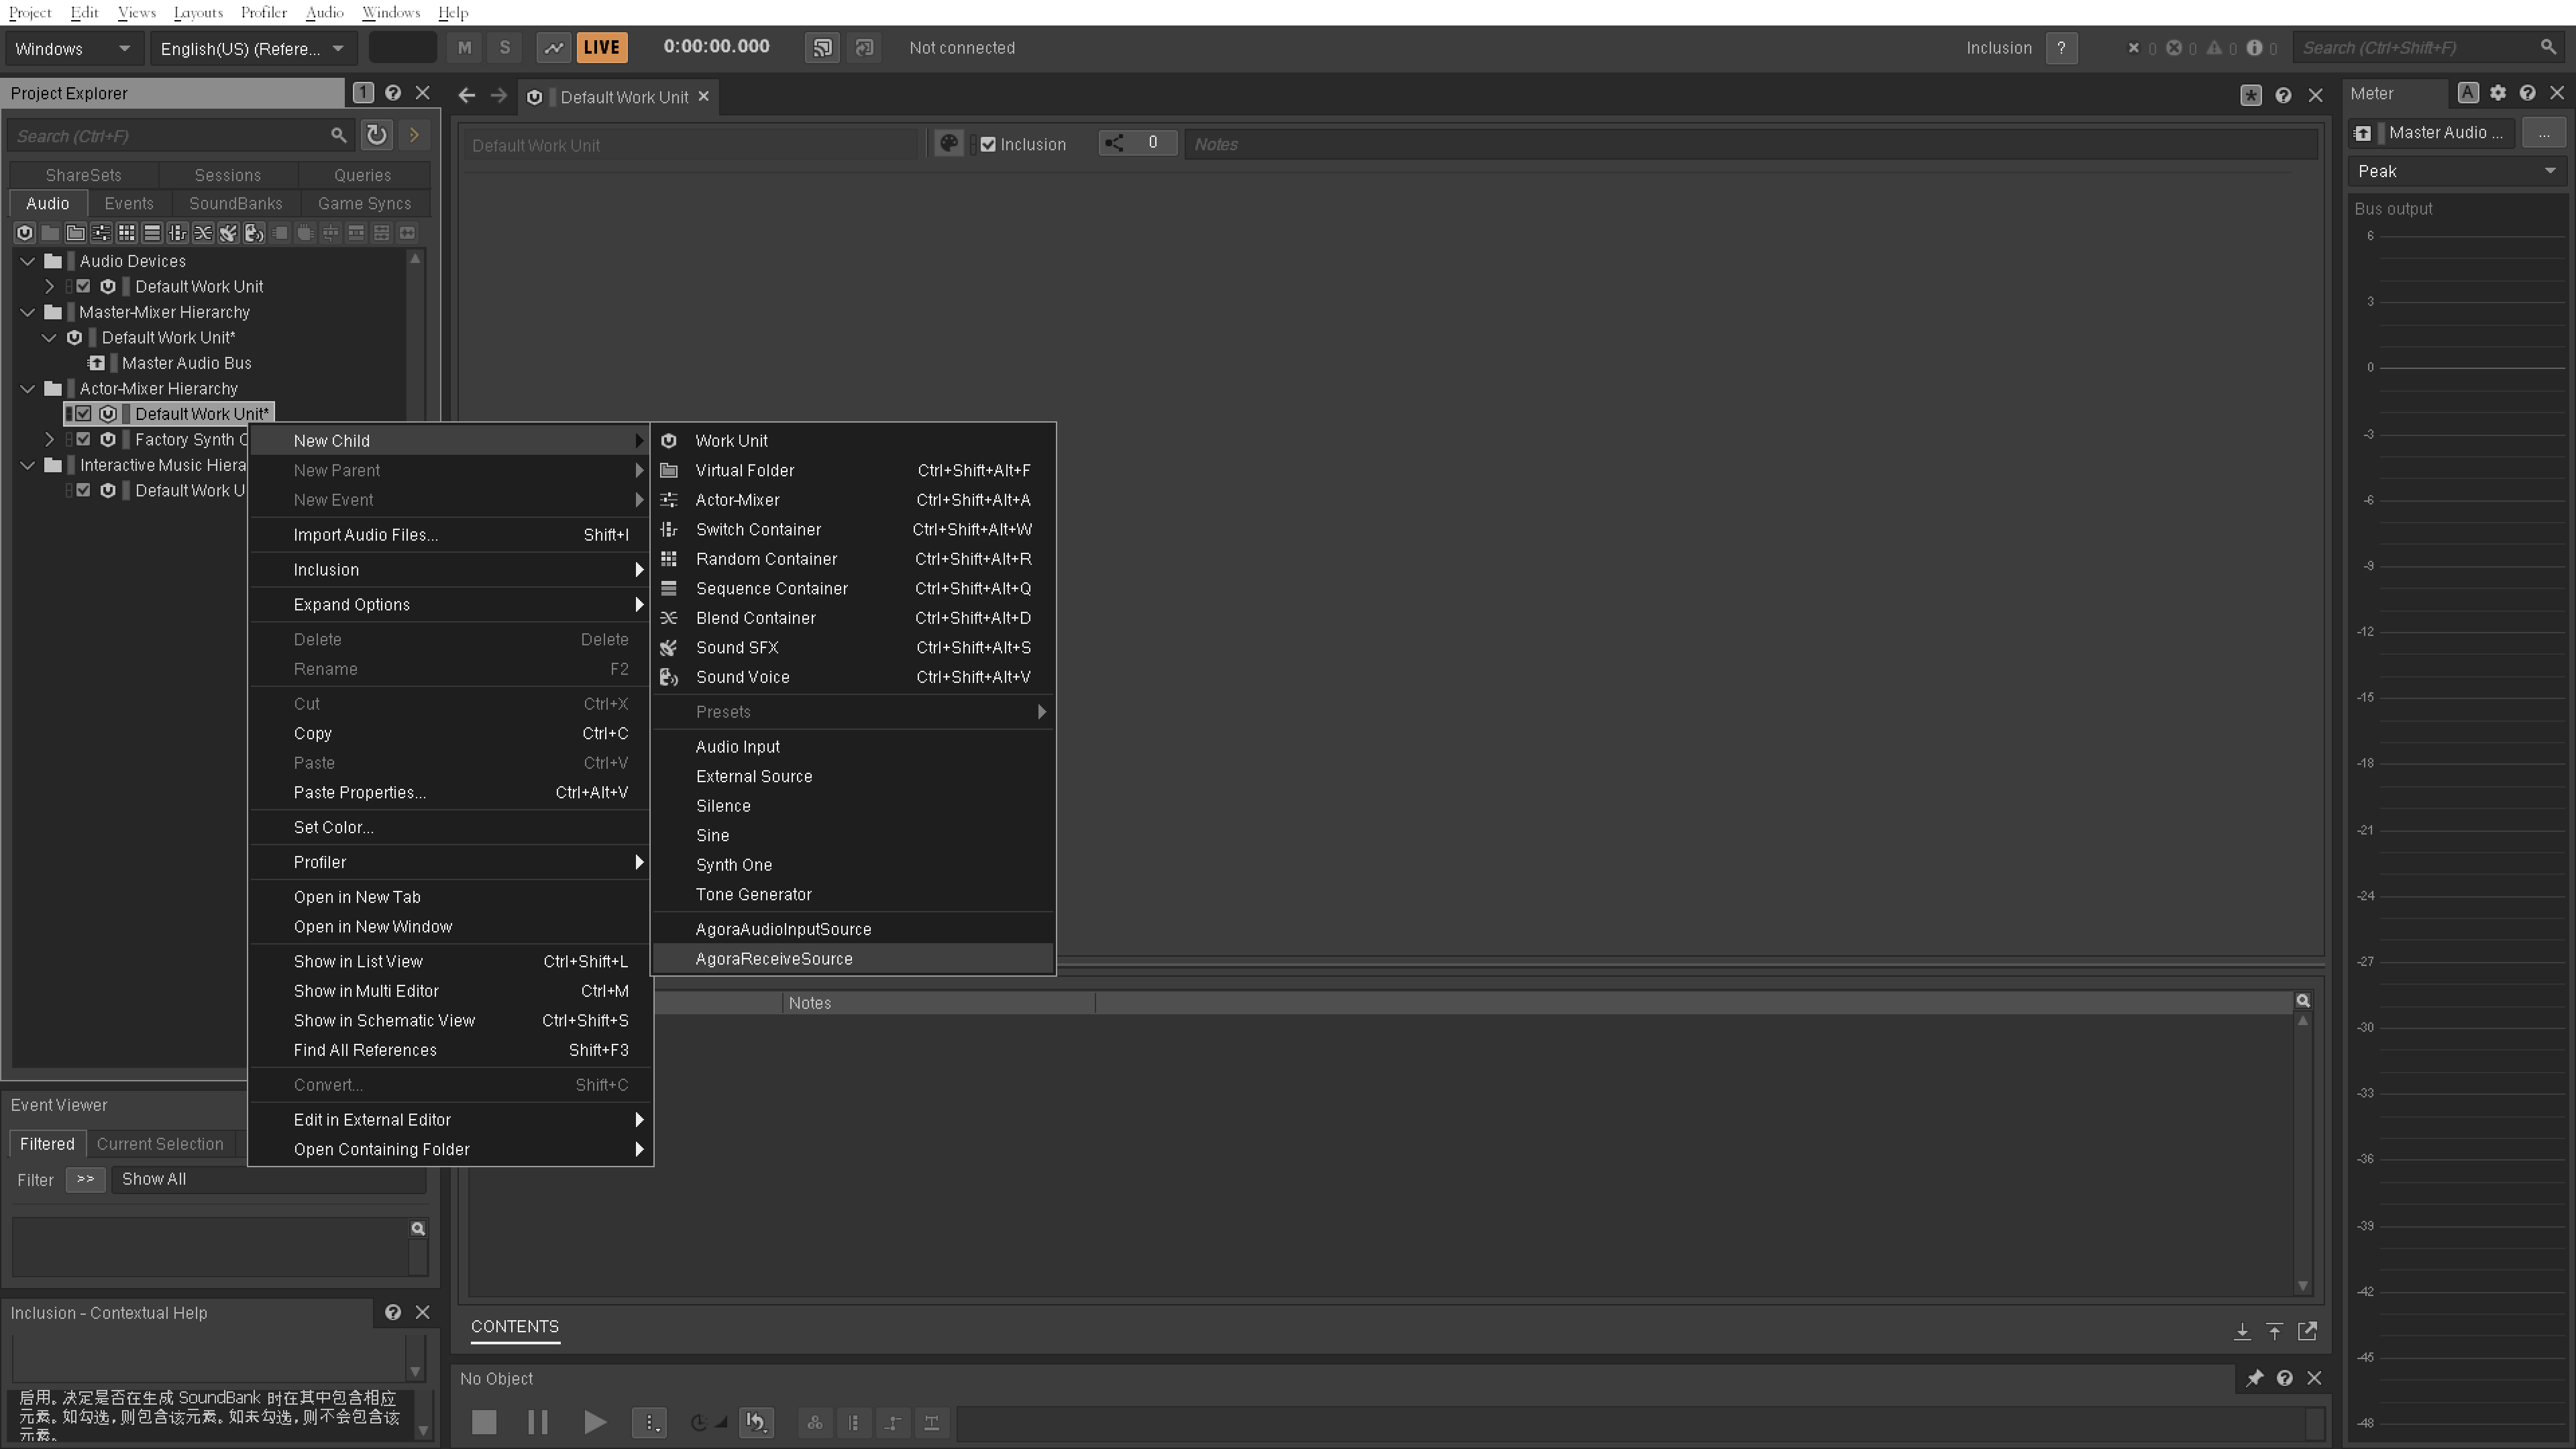This screenshot has height=1449, width=2576.
Task: Select Sound Voice from New Child menu
Action: click(x=743, y=676)
